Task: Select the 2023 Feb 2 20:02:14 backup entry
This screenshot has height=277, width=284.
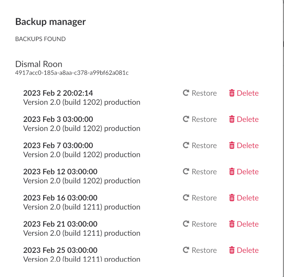Action: point(58,93)
